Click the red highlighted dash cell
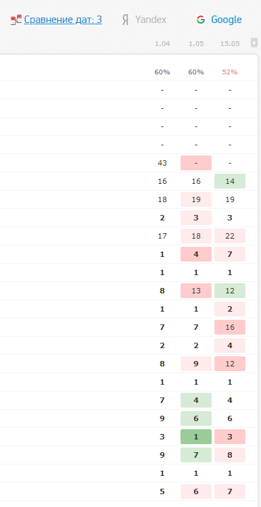The width and height of the screenshot is (261, 507). (x=196, y=163)
